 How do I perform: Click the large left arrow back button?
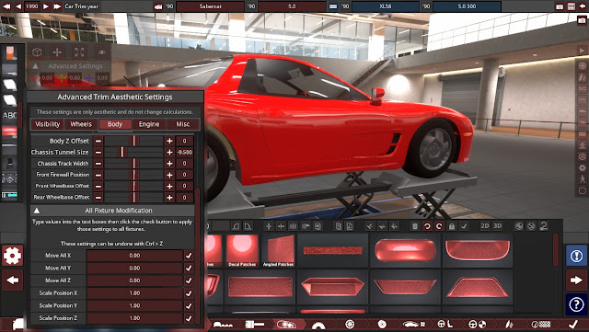(x=12, y=280)
